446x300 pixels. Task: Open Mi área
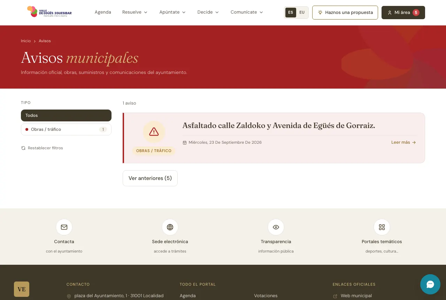tap(403, 13)
